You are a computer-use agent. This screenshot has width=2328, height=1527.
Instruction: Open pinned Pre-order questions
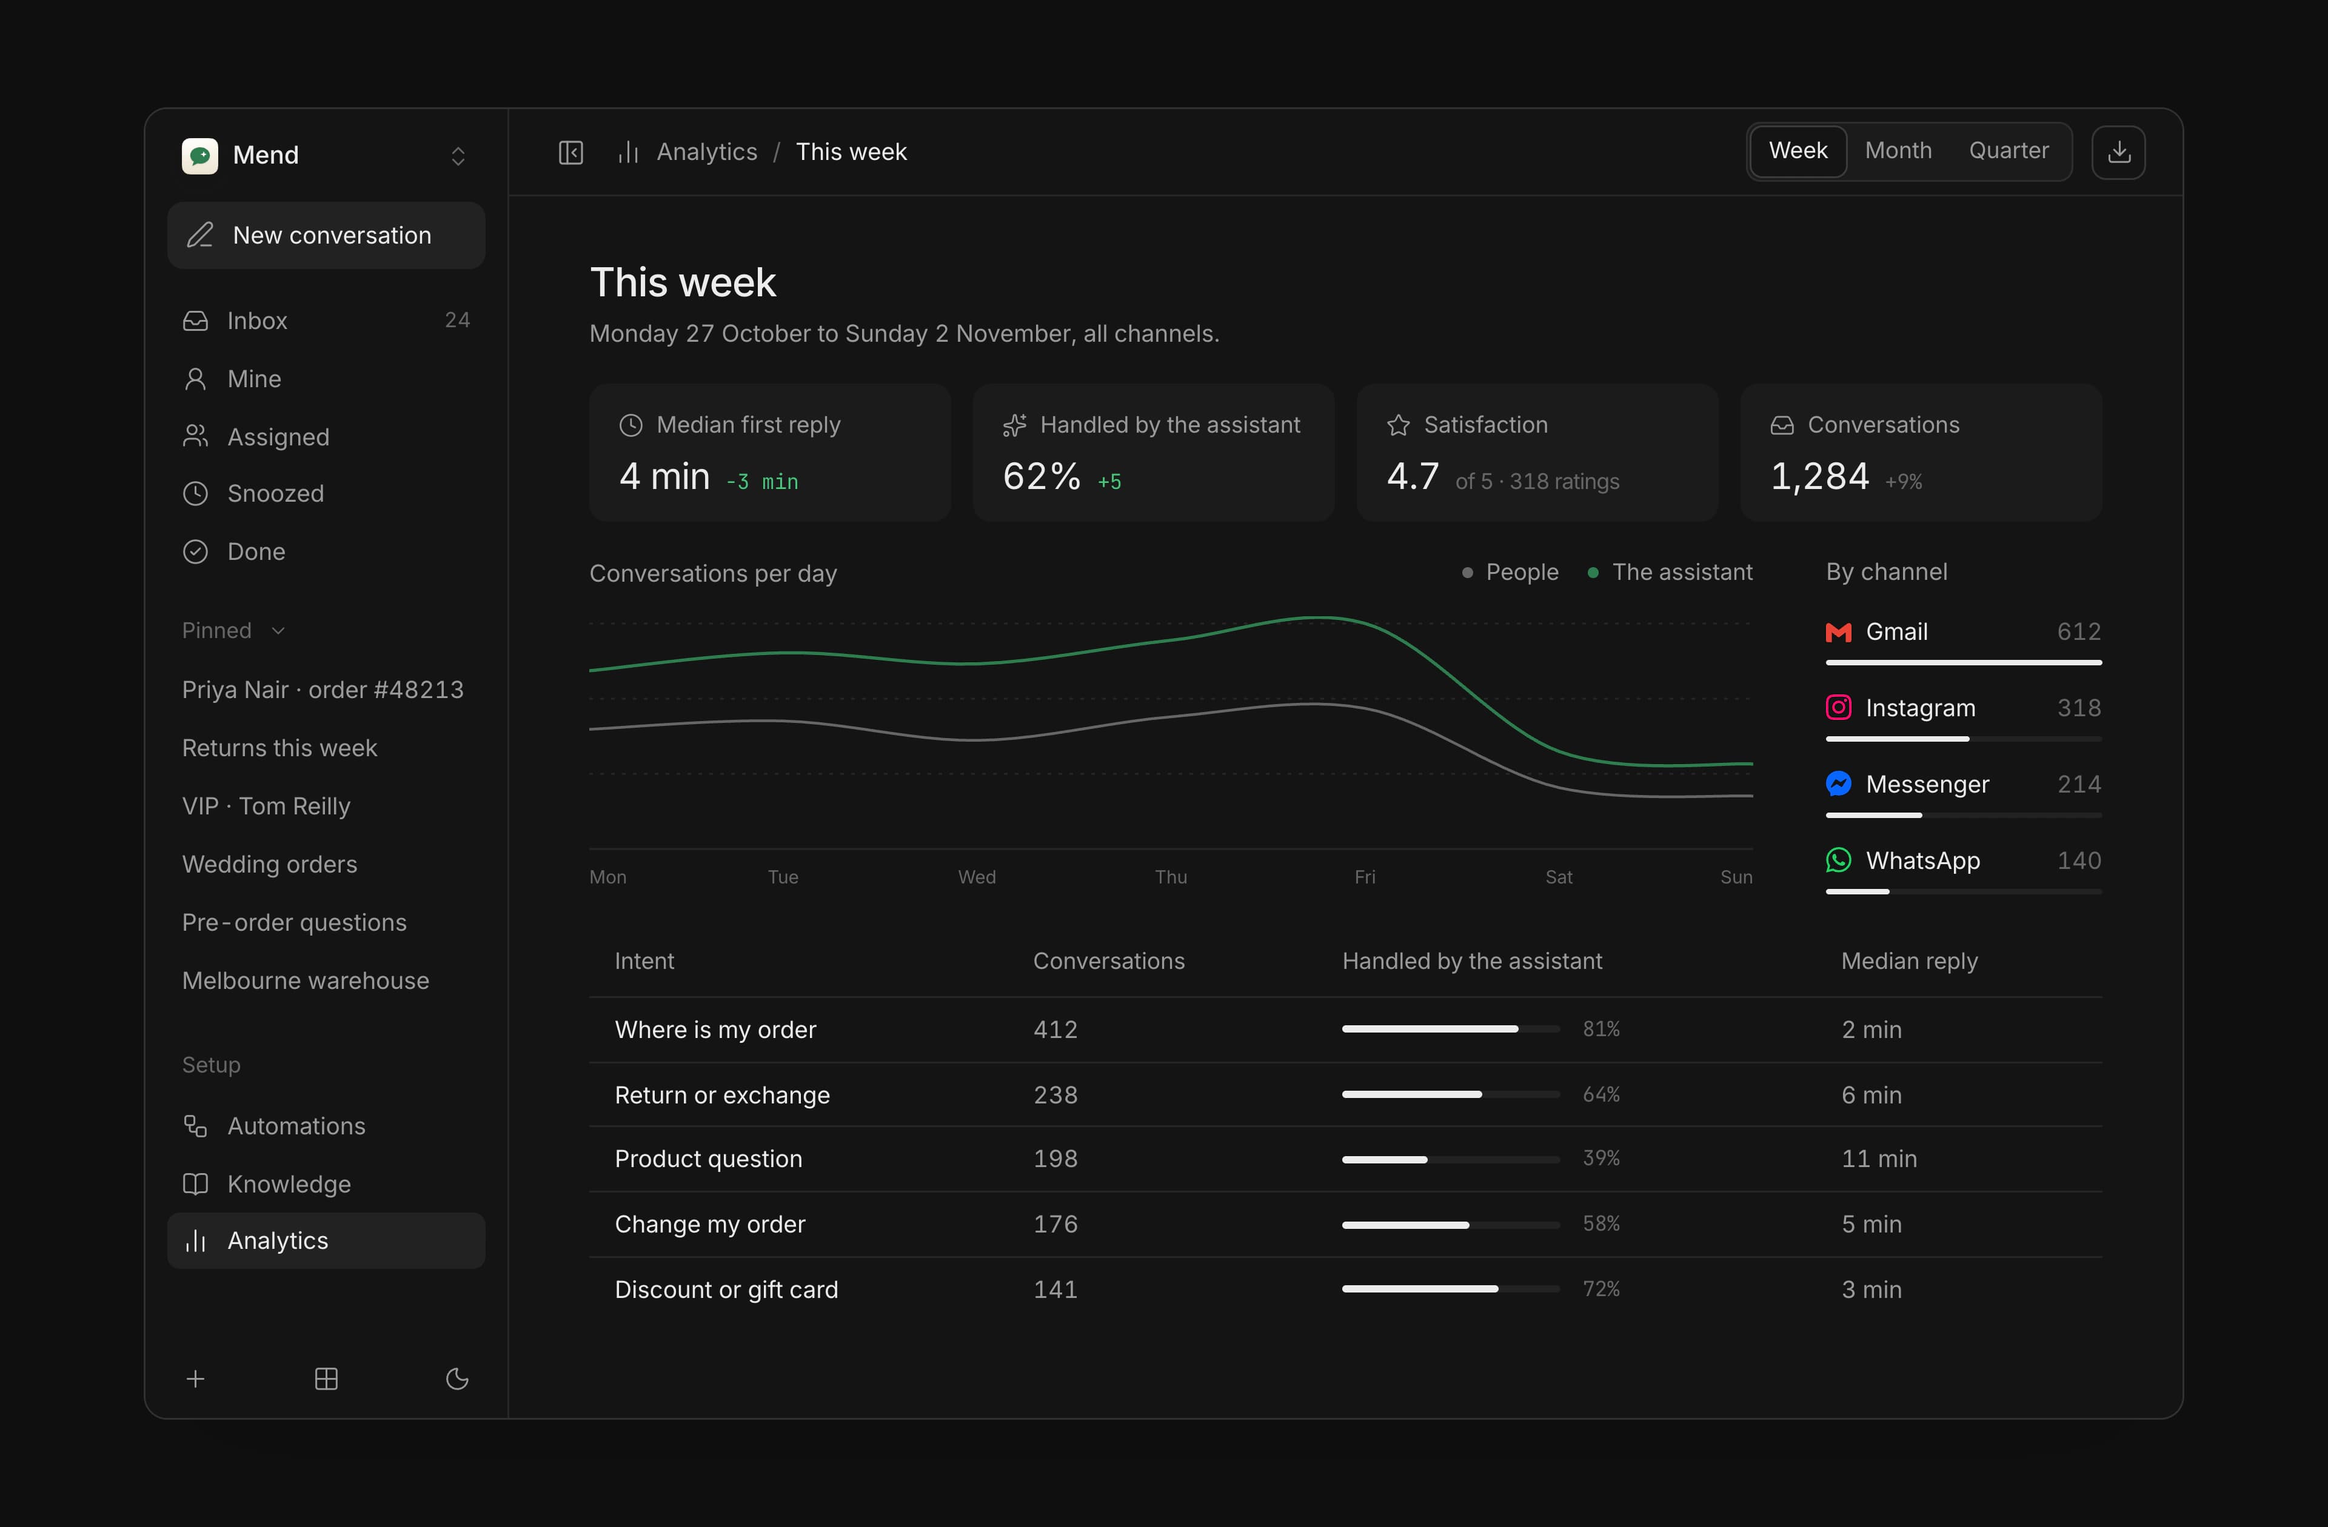point(295,923)
